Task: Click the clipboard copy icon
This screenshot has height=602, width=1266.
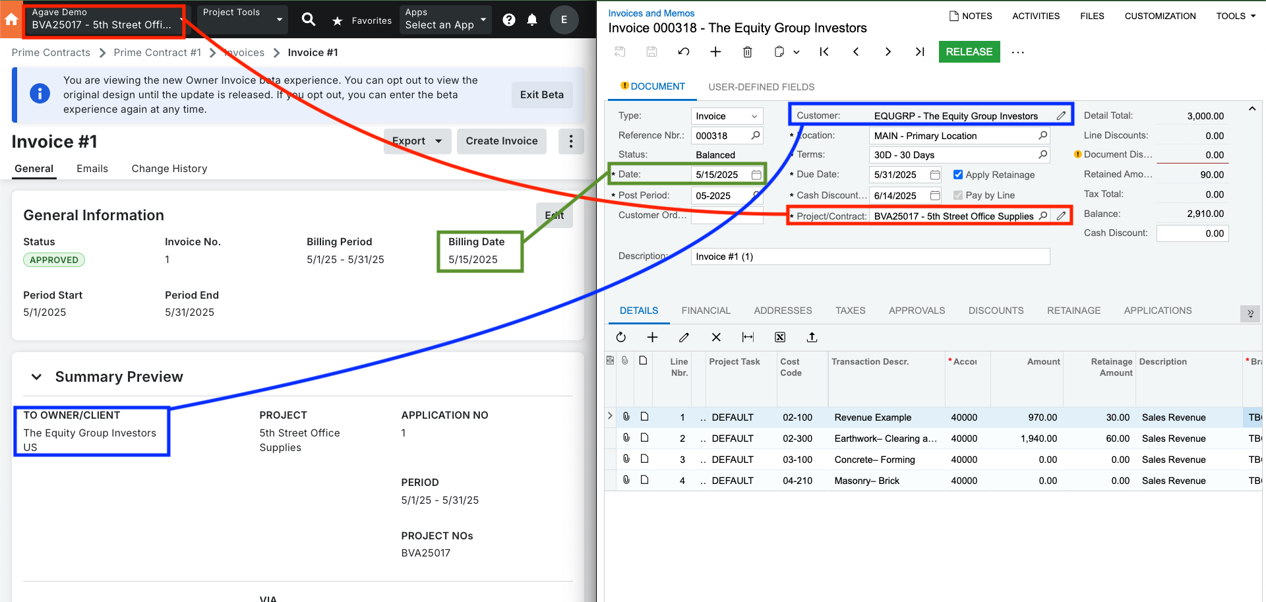Action: pyautogui.click(x=779, y=51)
